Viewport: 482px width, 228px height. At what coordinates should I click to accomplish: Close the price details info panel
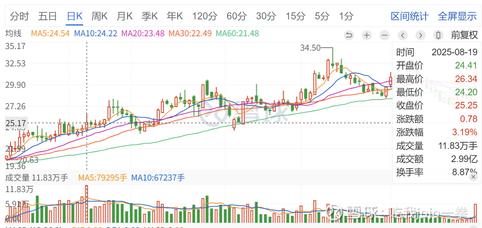click(473, 176)
